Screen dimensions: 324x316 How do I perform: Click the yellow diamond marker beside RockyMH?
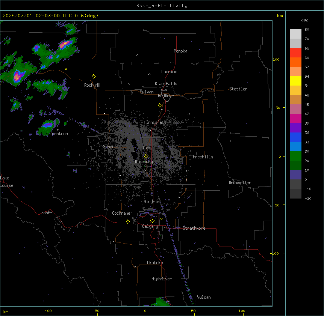94,77
